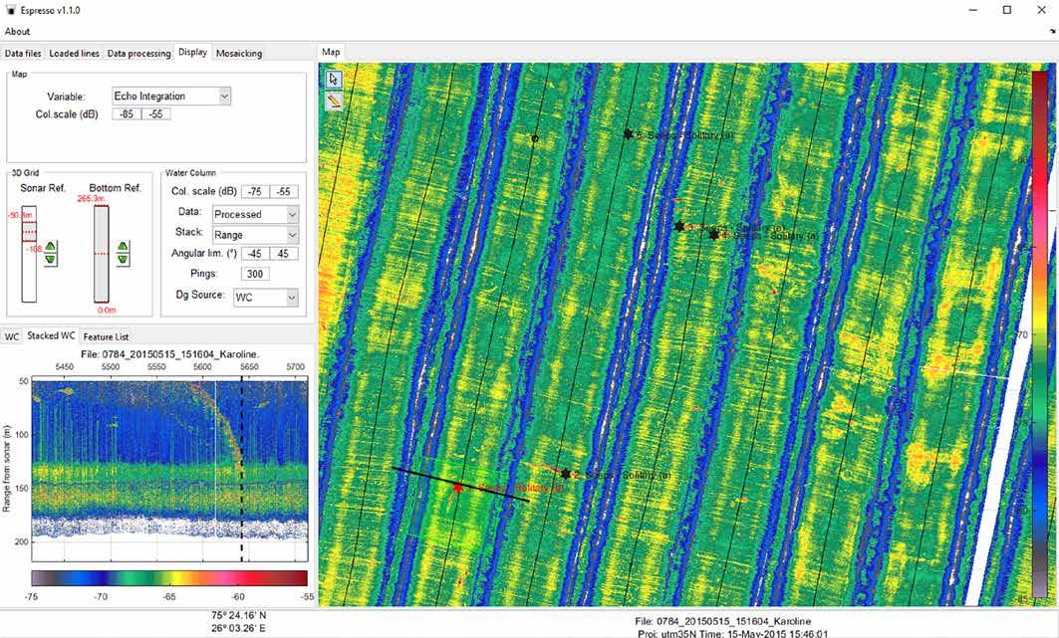Click the Bottom Ref. green down arrow

[x=123, y=259]
